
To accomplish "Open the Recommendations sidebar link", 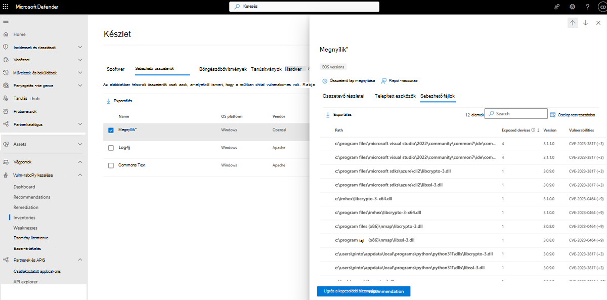I will 32,197.
